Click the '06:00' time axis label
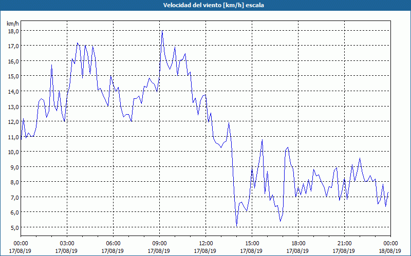 pyautogui.click(x=113, y=244)
